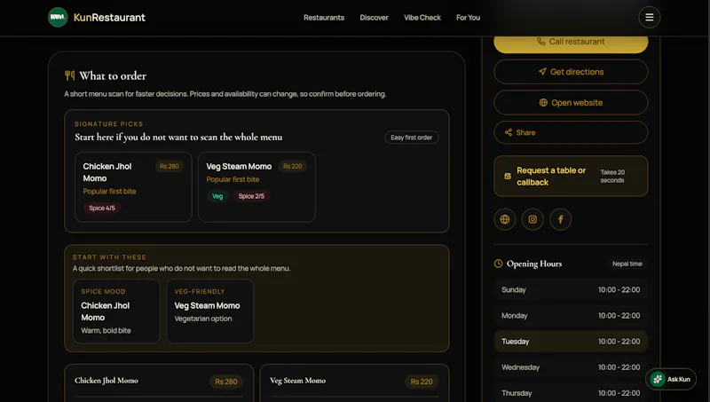Open the restaurant website globe icon
The image size is (710, 402).
(x=504, y=219)
